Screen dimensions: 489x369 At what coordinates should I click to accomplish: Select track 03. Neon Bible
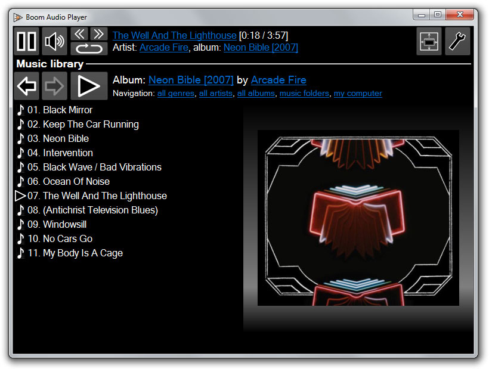pyautogui.click(x=58, y=139)
